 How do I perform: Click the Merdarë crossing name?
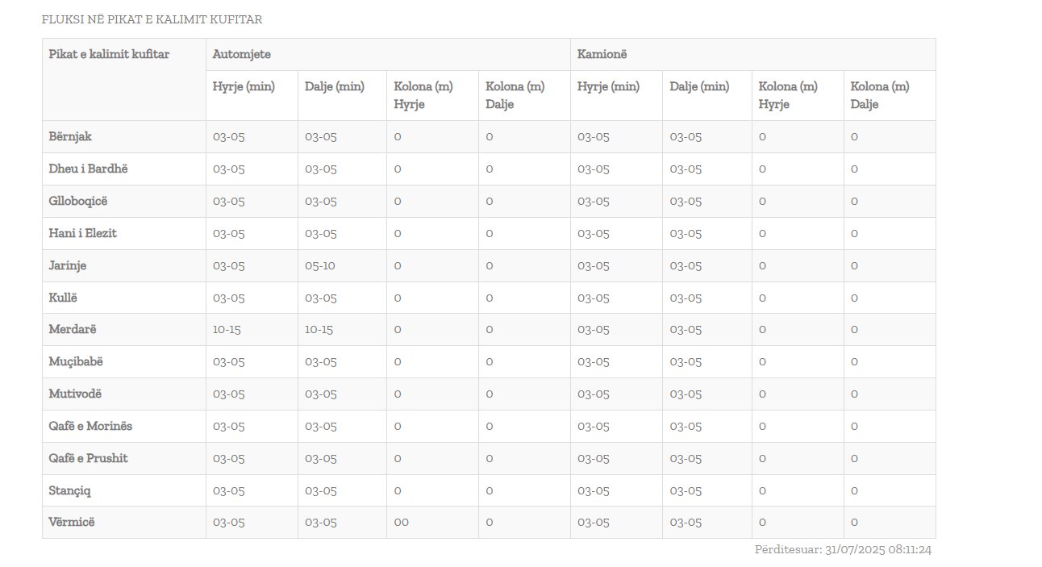(73, 329)
